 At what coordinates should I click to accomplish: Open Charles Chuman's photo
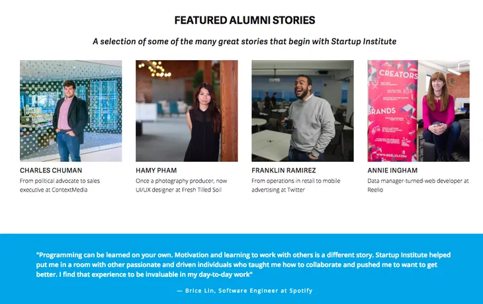[x=71, y=111]
